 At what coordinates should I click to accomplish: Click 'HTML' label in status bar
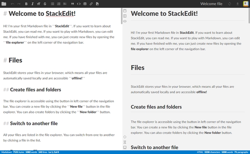[x=200, y=152]
